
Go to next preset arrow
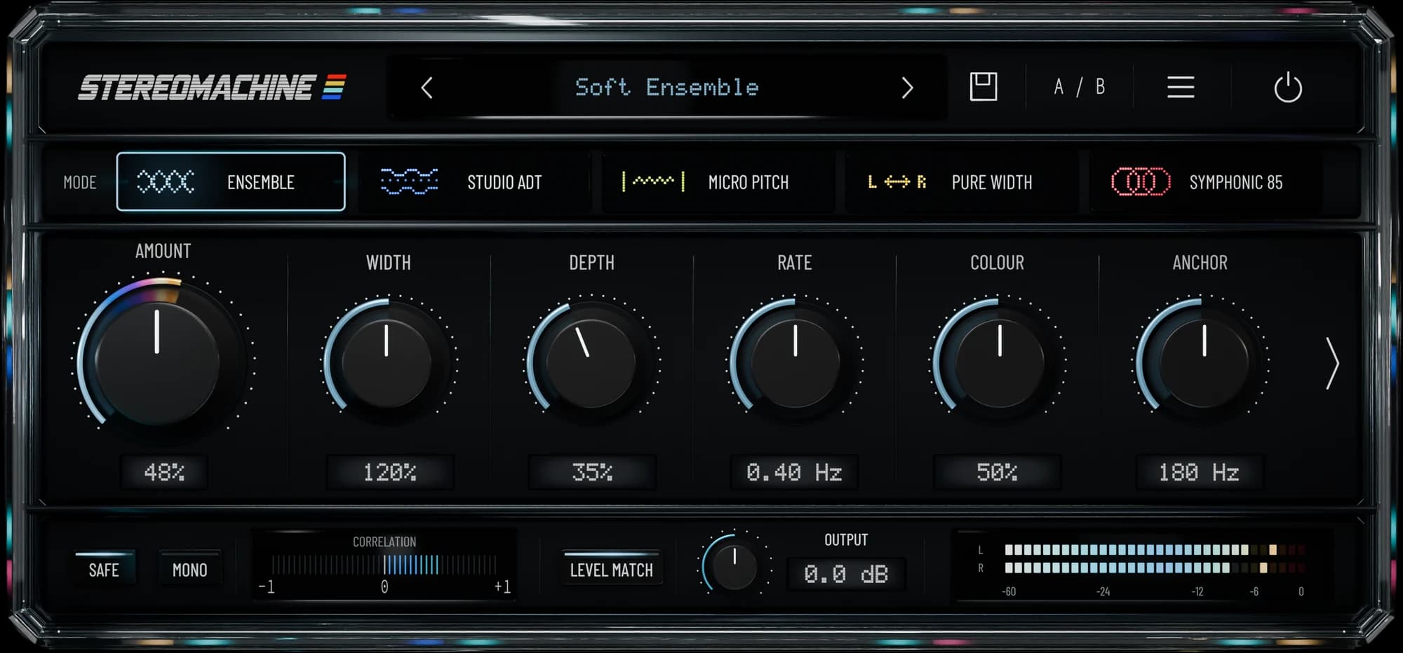[x=907, y=88]
